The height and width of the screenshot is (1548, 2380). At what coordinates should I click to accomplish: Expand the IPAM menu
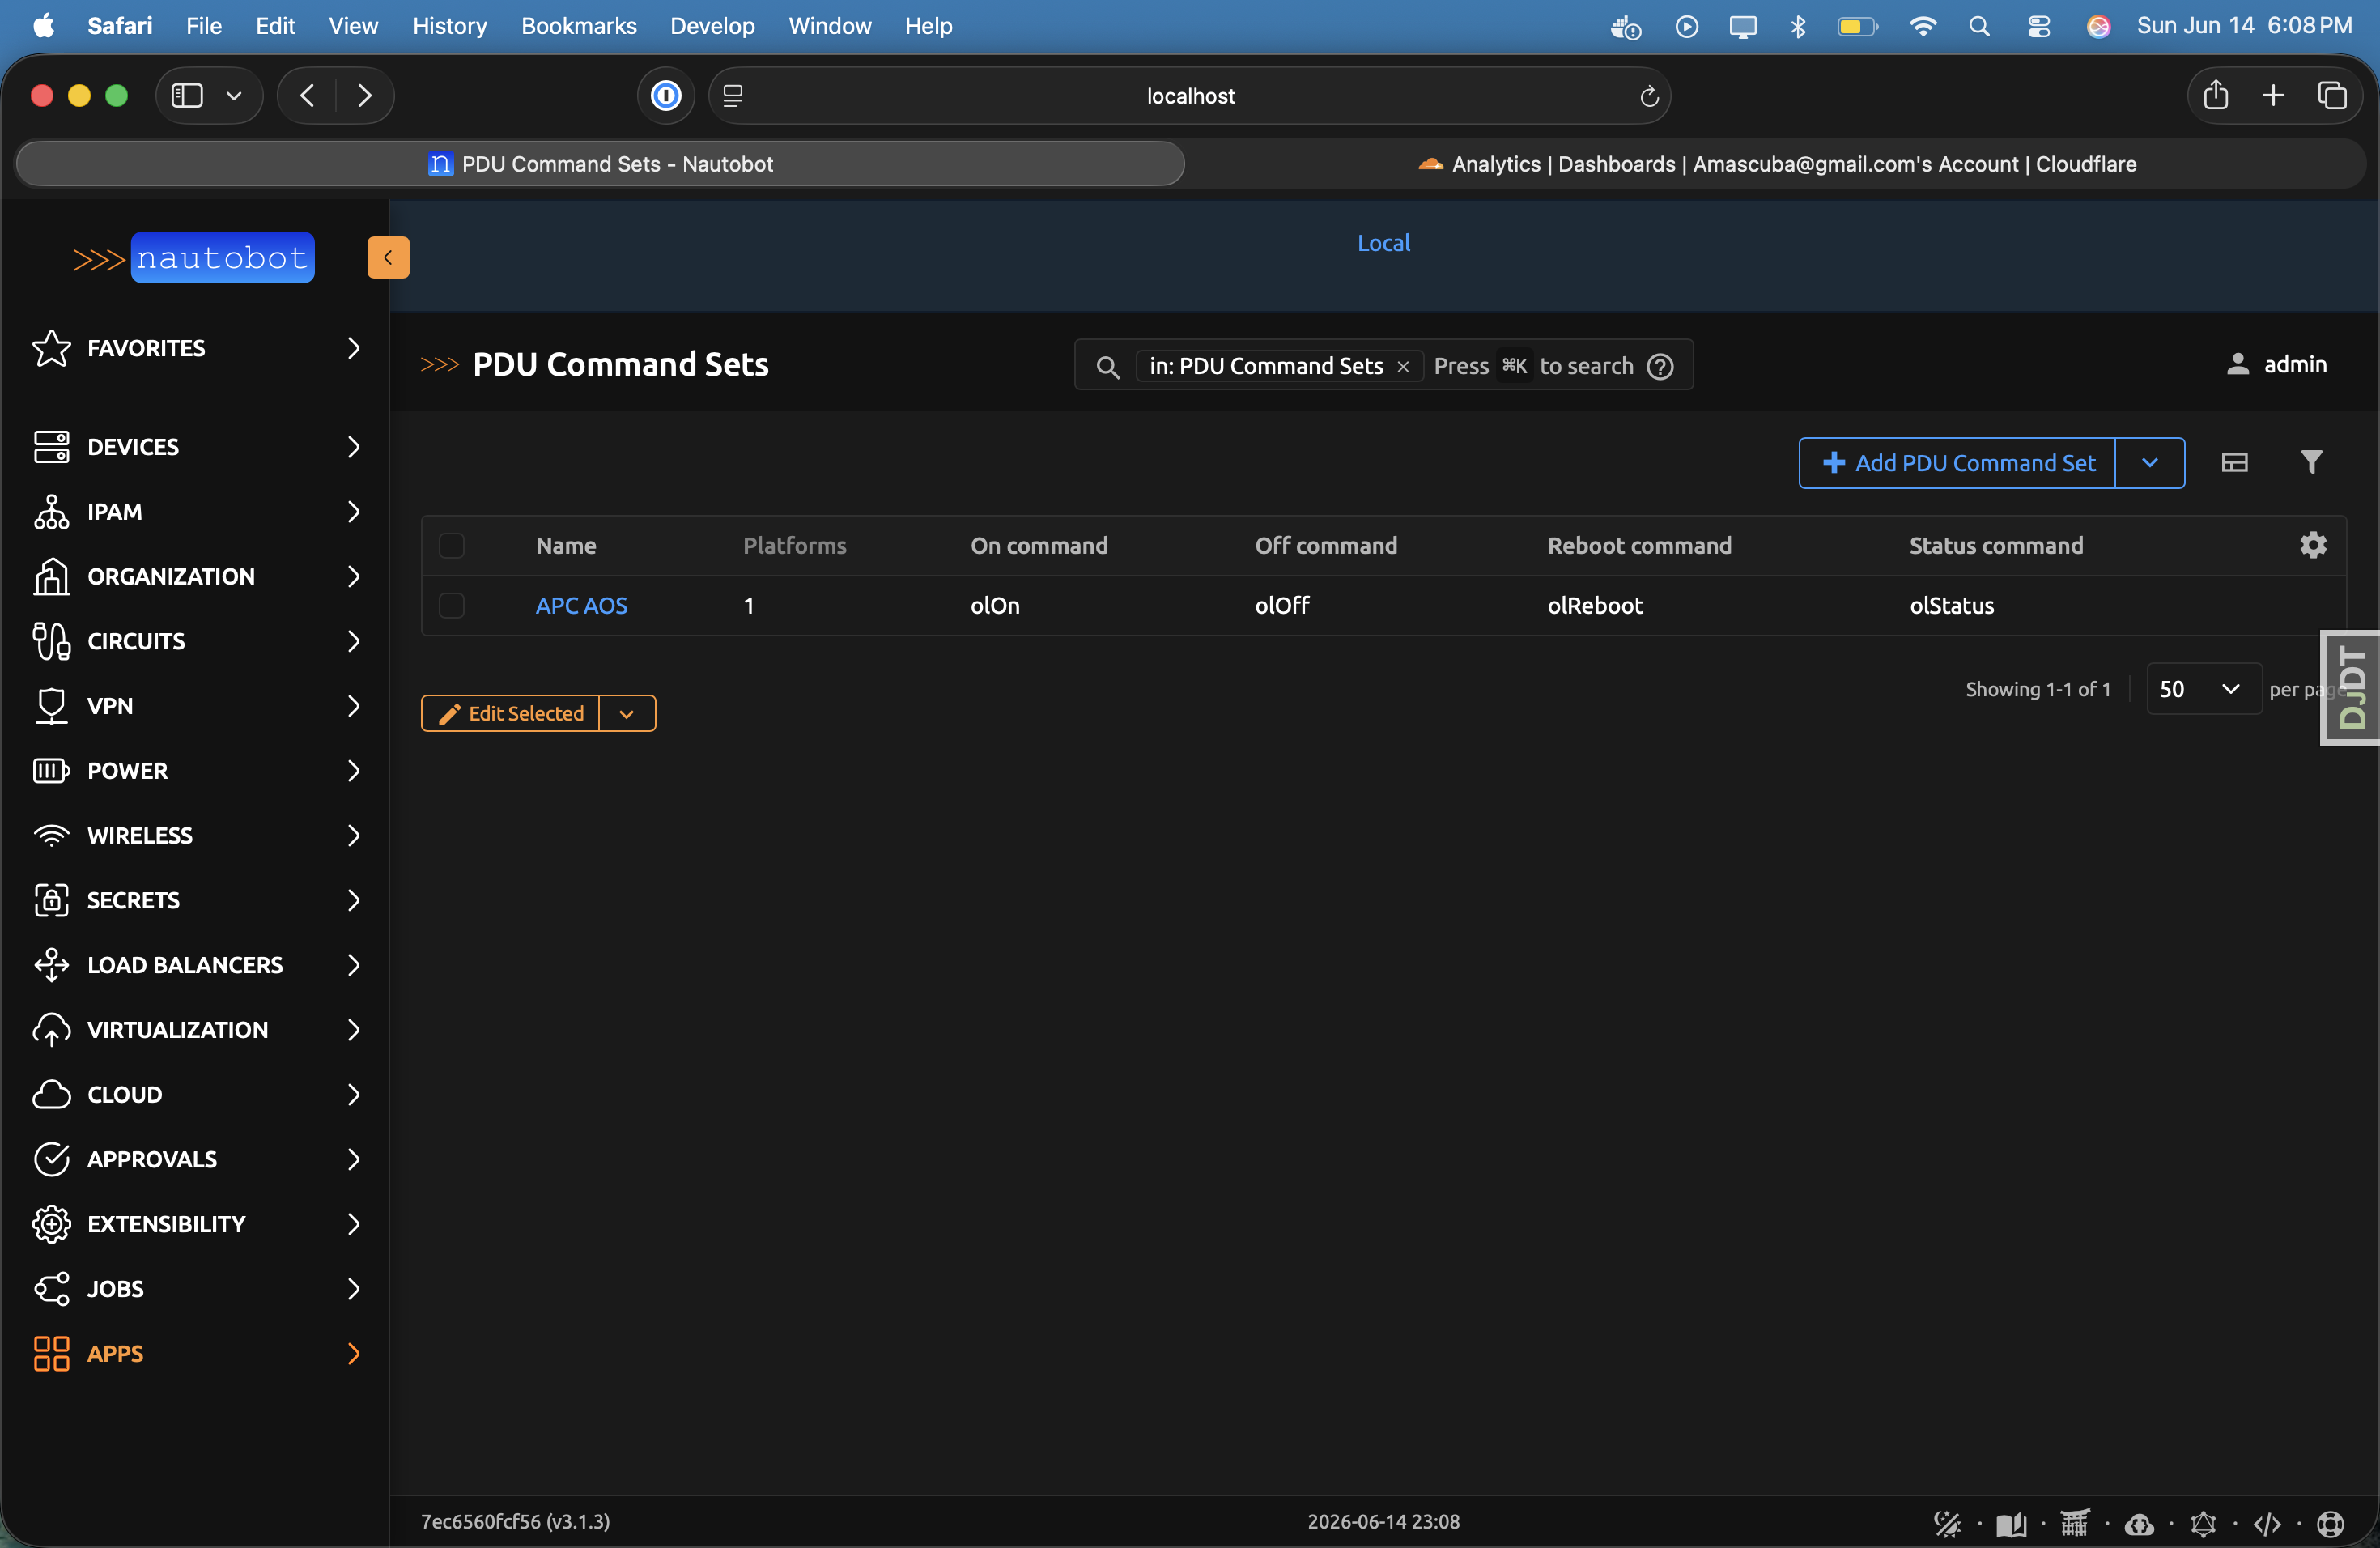click(195, 511)
